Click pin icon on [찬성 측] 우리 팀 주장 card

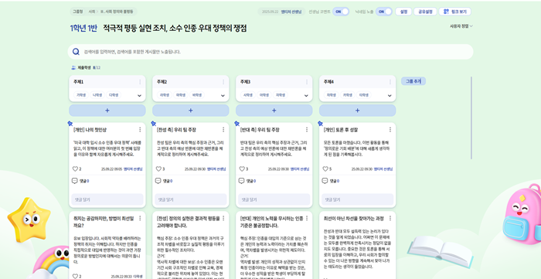click(x=154, y=123)
